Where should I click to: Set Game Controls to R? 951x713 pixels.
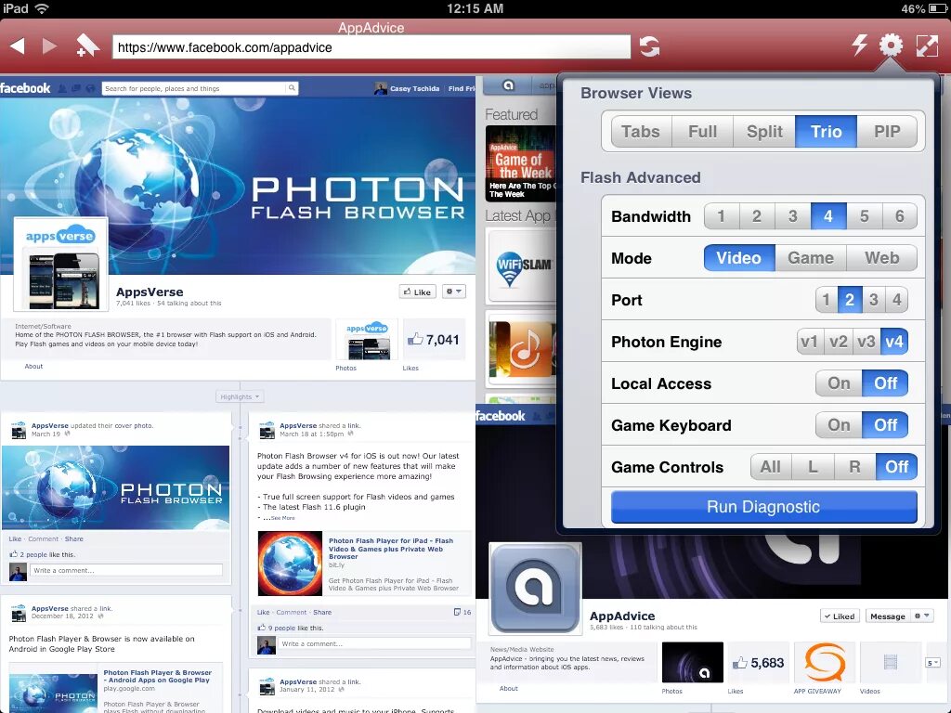point(854,467)
